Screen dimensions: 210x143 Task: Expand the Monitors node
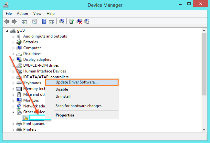point(13,101)
